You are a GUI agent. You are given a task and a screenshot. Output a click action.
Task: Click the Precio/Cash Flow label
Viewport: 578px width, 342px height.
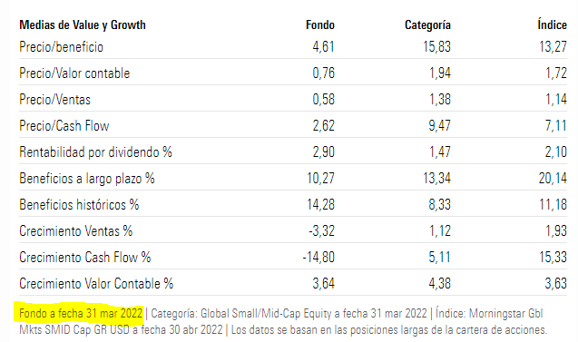(64, 126)
